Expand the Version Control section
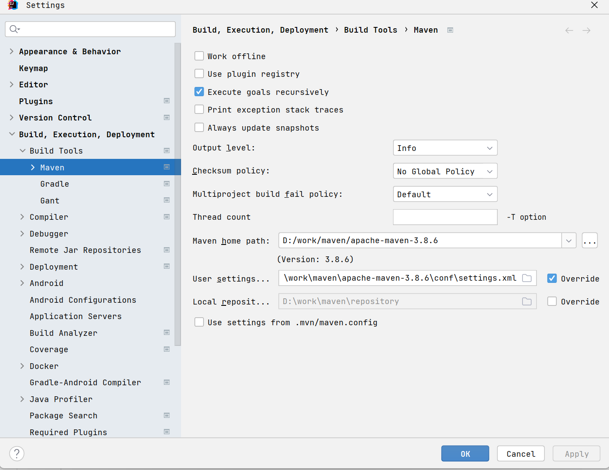This screenshot has width=609, height=470. (x=11, y=117)
